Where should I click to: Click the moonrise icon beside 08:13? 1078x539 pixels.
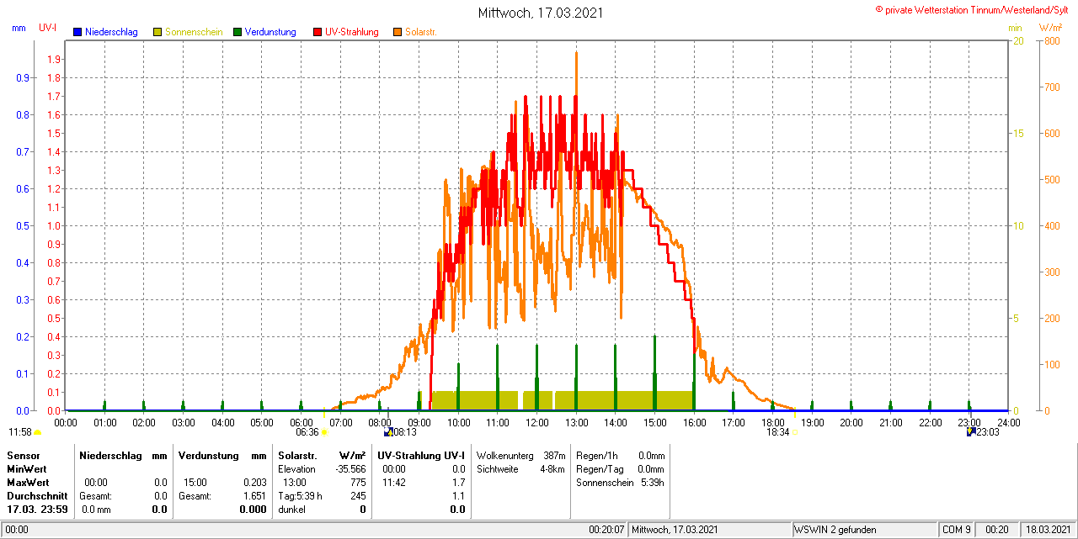(387, 432)
